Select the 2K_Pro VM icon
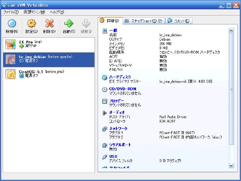This screenshot has height=181, width=241. (10, 44)
